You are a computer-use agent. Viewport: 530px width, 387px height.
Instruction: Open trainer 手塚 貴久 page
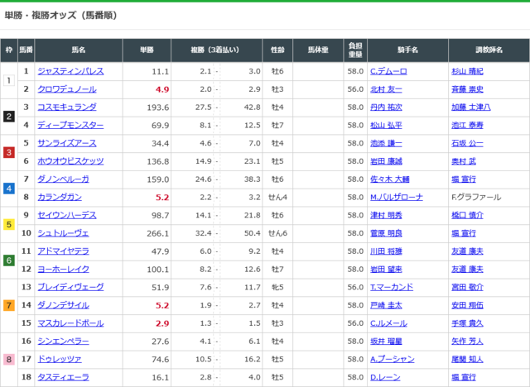tap(470, 323)
